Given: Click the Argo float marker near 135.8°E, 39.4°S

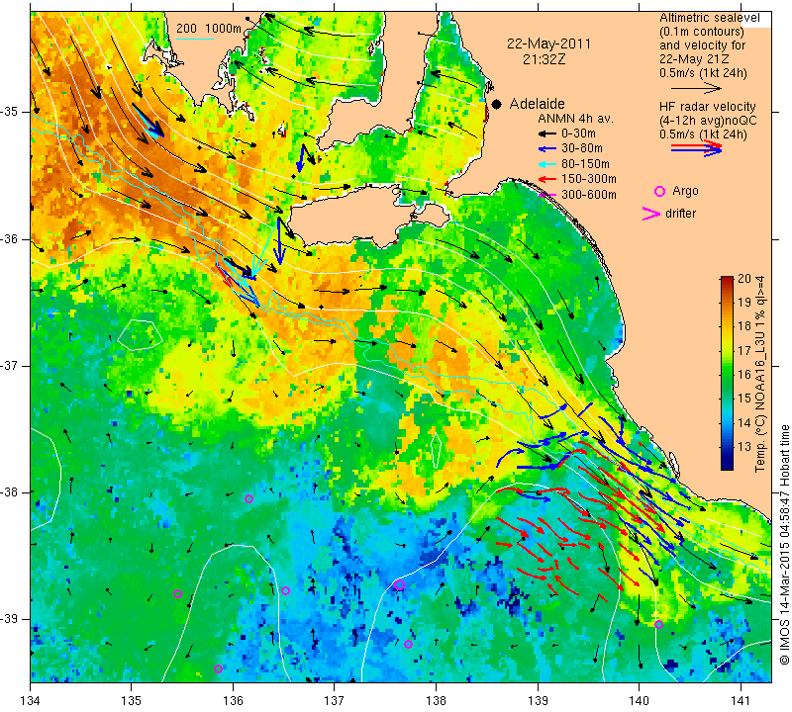Looking at the screenshot, I should 218,669.
